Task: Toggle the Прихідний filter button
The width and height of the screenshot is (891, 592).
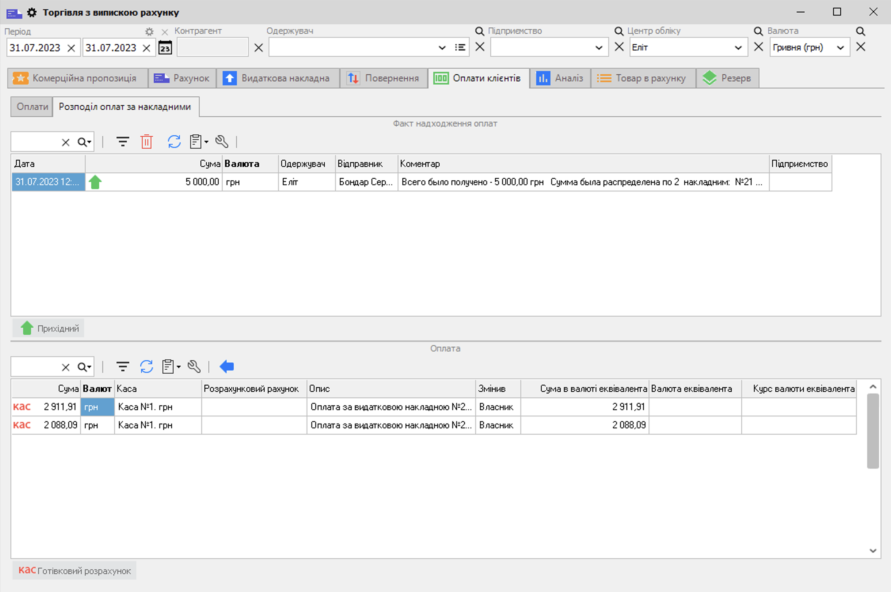Action: point(49,328)
